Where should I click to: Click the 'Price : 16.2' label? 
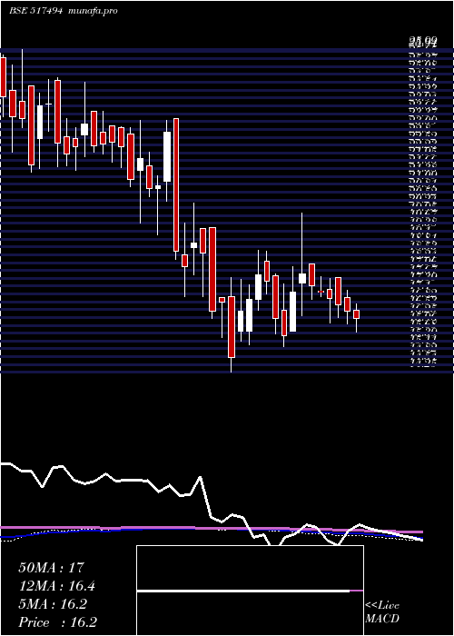(x=57, y=622)
